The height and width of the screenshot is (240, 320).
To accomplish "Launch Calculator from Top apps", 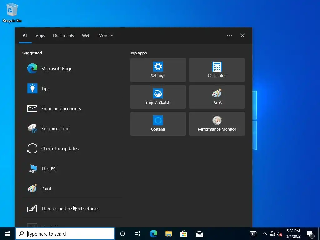I will click(x=217, y=70).
